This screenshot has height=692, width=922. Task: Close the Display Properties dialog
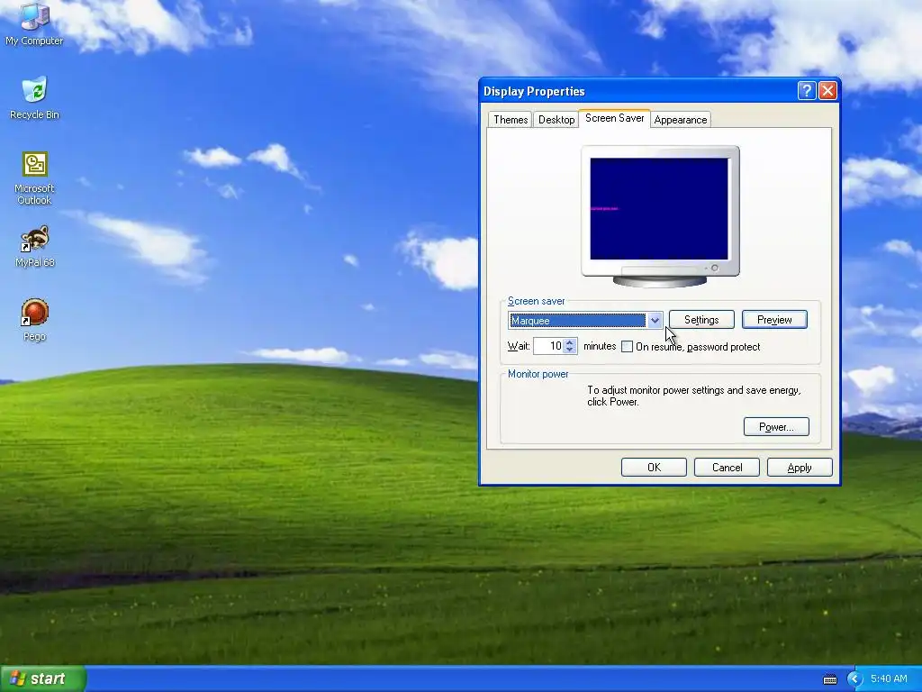point(827,91)
